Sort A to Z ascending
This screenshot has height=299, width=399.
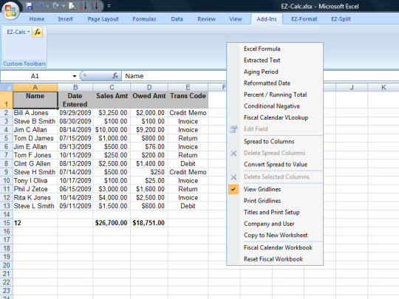click(x=83, y=6)
